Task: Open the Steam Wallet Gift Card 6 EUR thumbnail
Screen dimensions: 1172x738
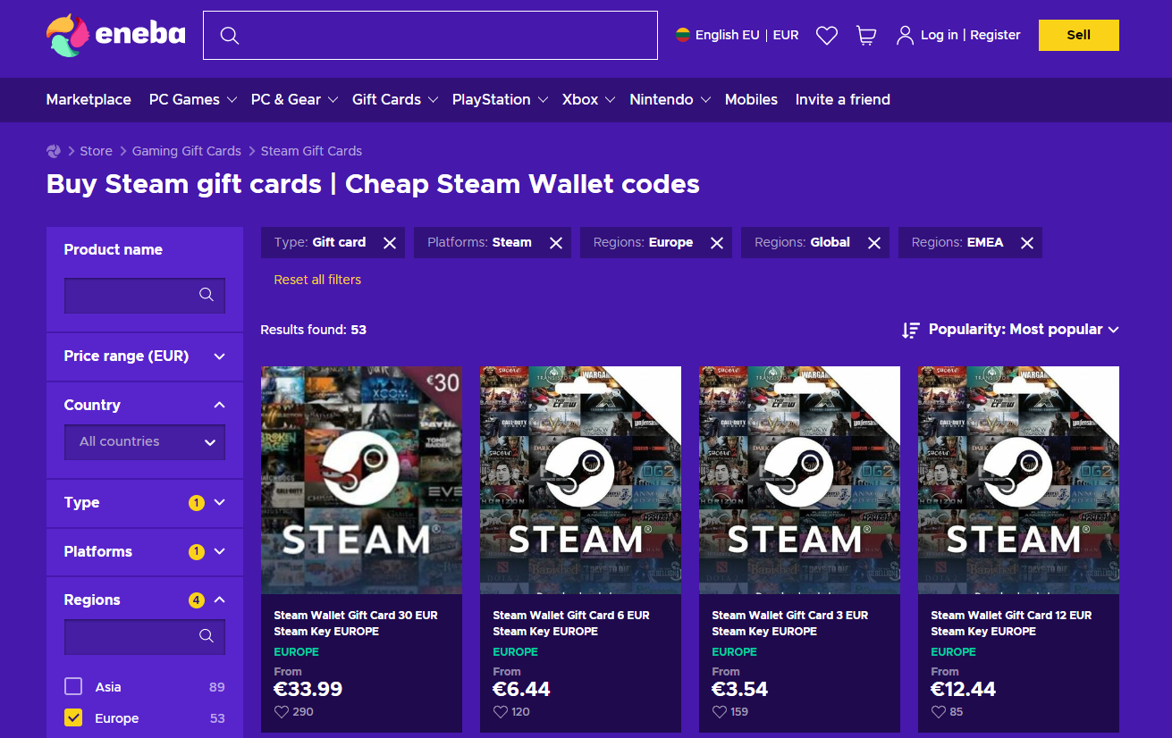Action: pos(580,480)
